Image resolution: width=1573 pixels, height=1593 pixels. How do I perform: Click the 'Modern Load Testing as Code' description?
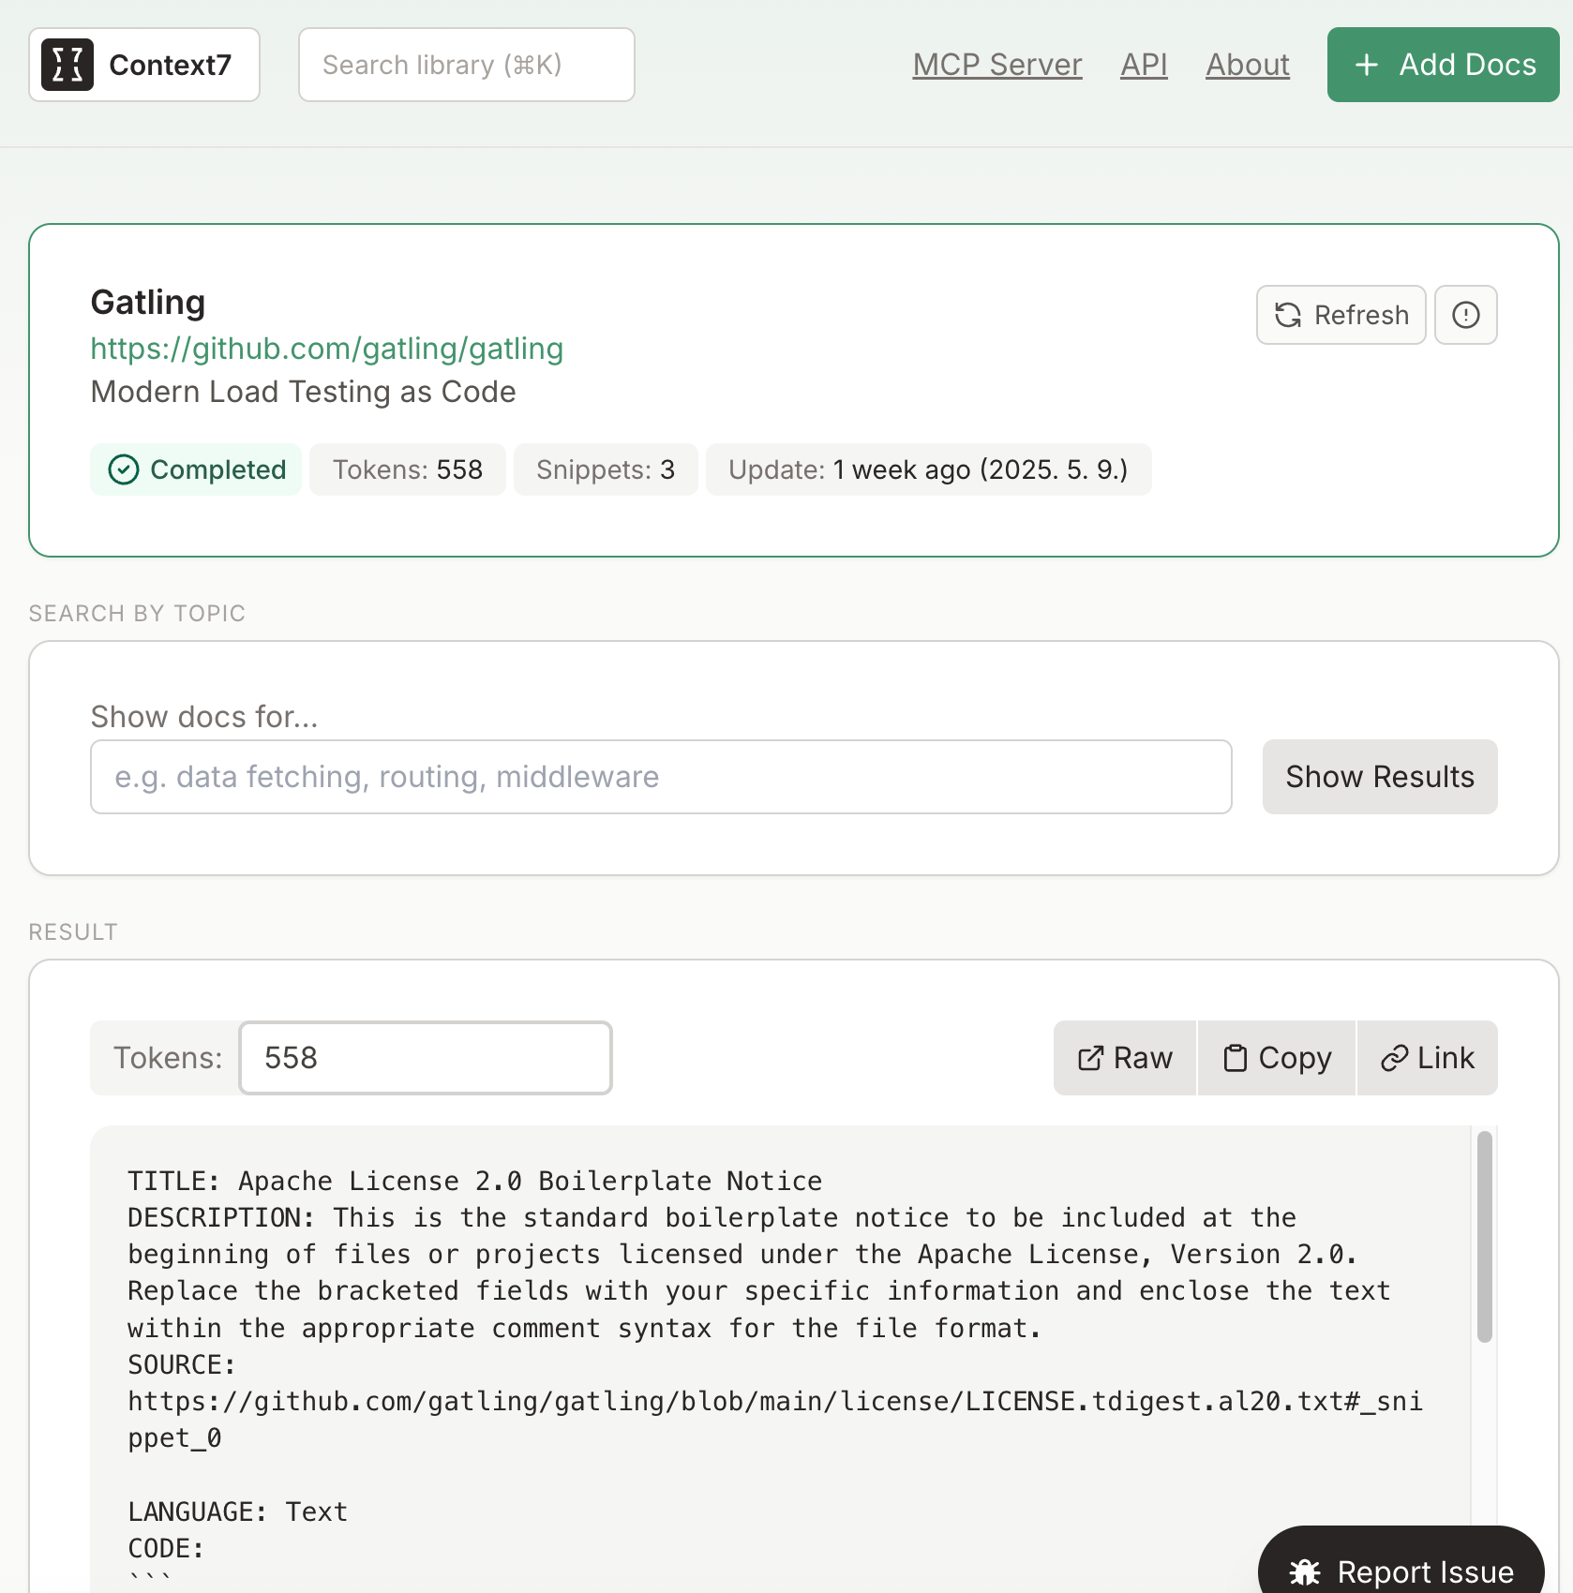point(303,392)
